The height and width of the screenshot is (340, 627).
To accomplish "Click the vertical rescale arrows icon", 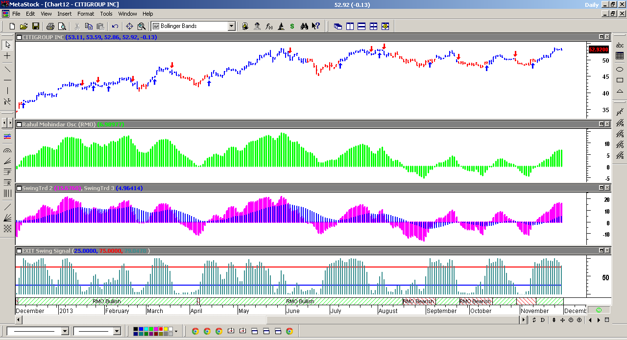I will click(x=554, y=320).
